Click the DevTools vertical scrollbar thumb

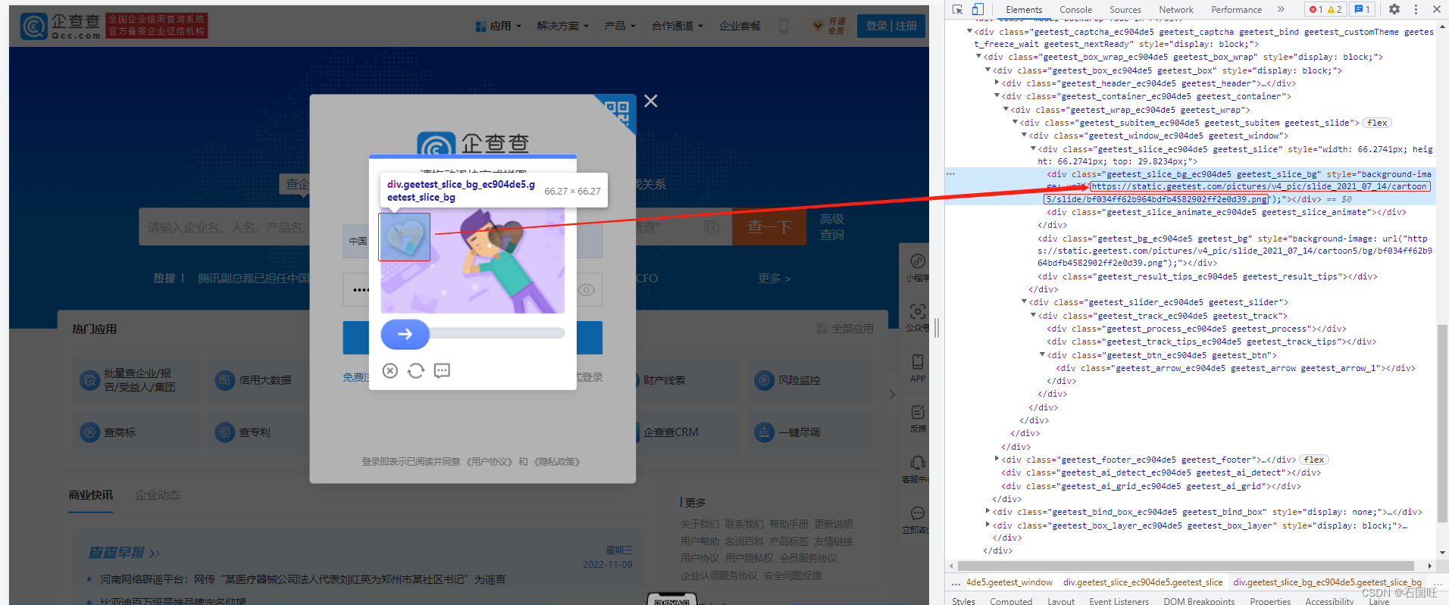pos(1442,423)
